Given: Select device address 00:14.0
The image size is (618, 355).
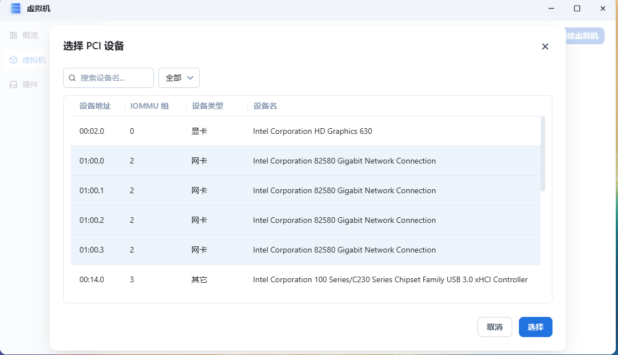Looking at the screenshot, I should (x=92, y=279).
